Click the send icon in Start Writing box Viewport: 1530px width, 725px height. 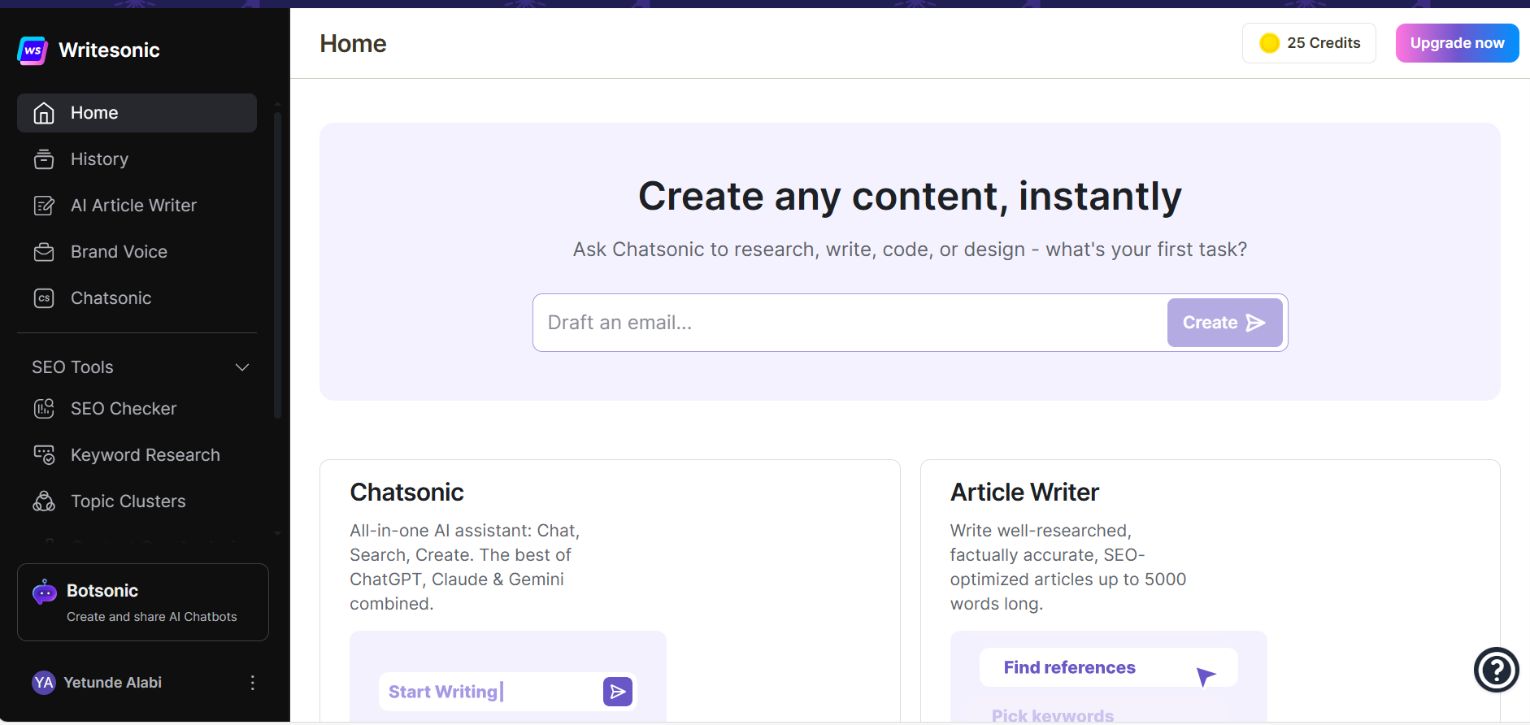point(618,692)
